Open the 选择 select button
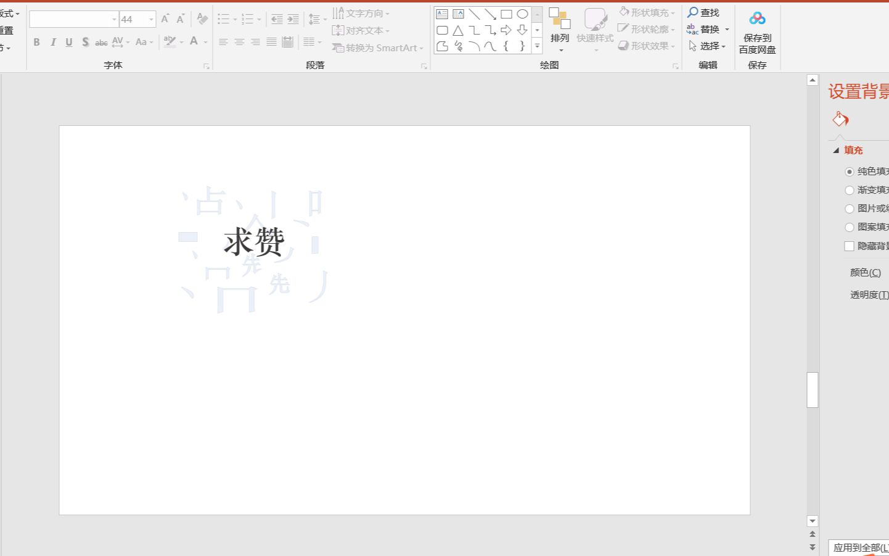This screenshot has width=889, height=556. coord(707,46)
